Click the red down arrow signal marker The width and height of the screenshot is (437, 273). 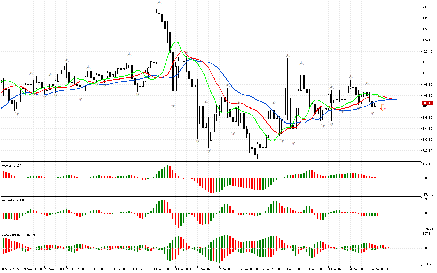(383, 107)
